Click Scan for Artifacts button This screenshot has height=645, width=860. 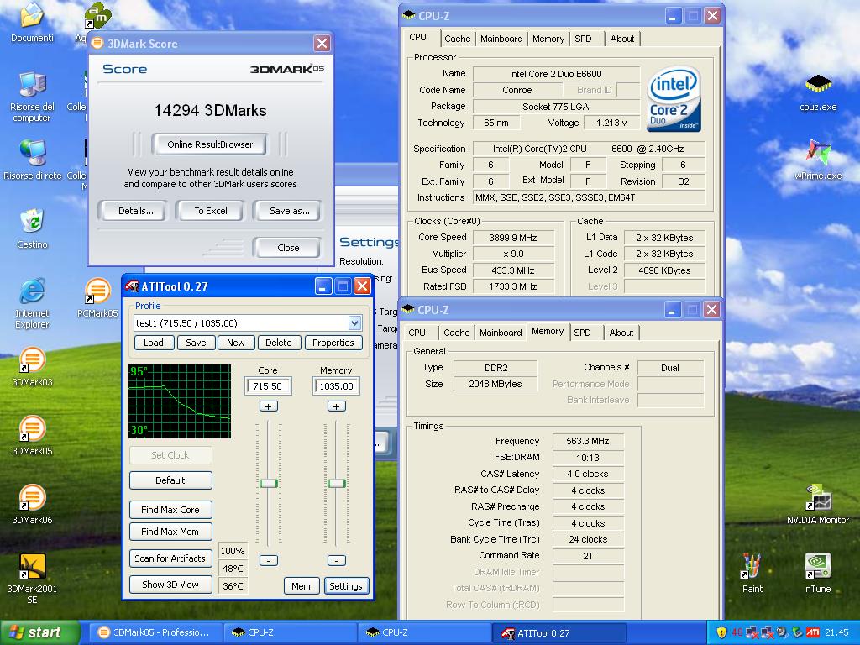(x=170, y=558)
